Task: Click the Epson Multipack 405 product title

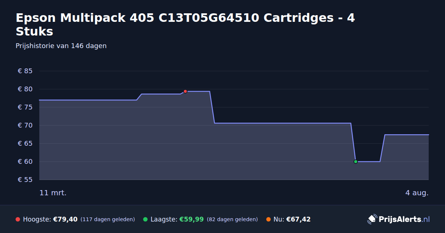Action: pos(185,24)
